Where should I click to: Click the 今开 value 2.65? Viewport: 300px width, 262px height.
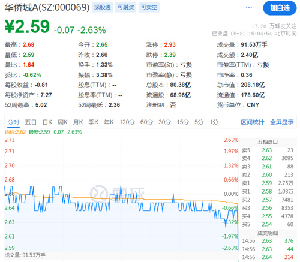click(x=102, y=44)
